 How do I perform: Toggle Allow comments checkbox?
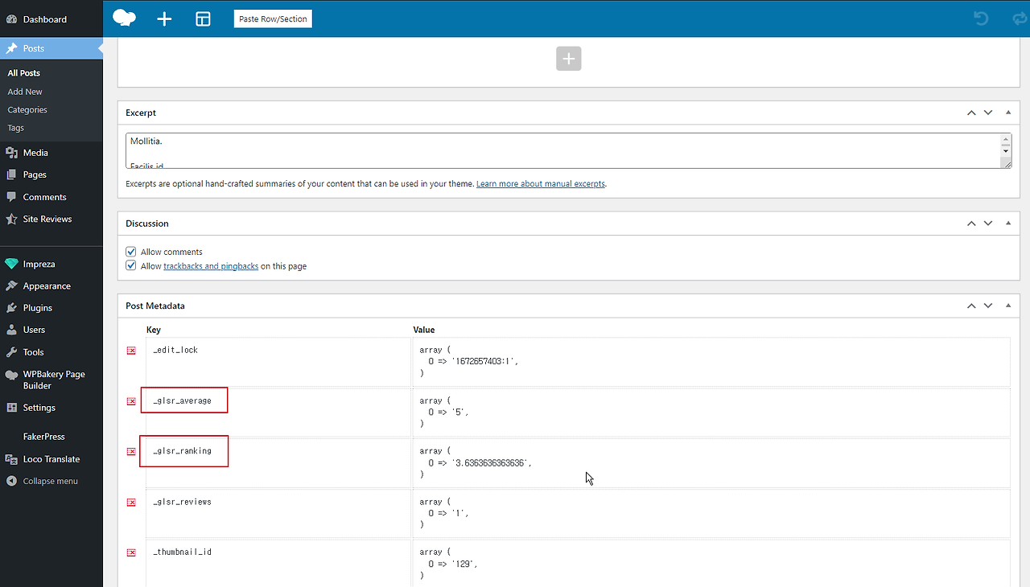click(x=131, y=252)
